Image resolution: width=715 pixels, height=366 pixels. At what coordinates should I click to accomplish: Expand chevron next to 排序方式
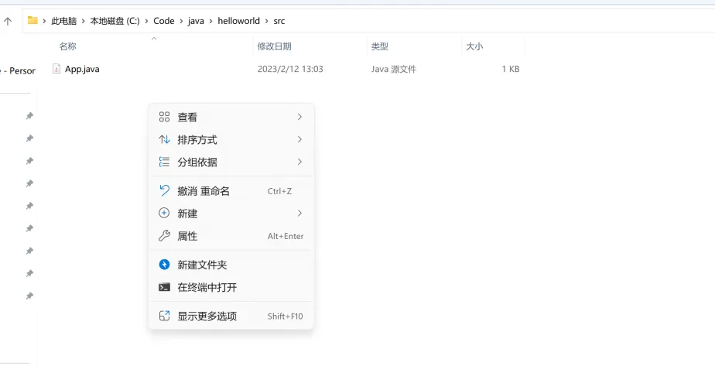point(299,139)
